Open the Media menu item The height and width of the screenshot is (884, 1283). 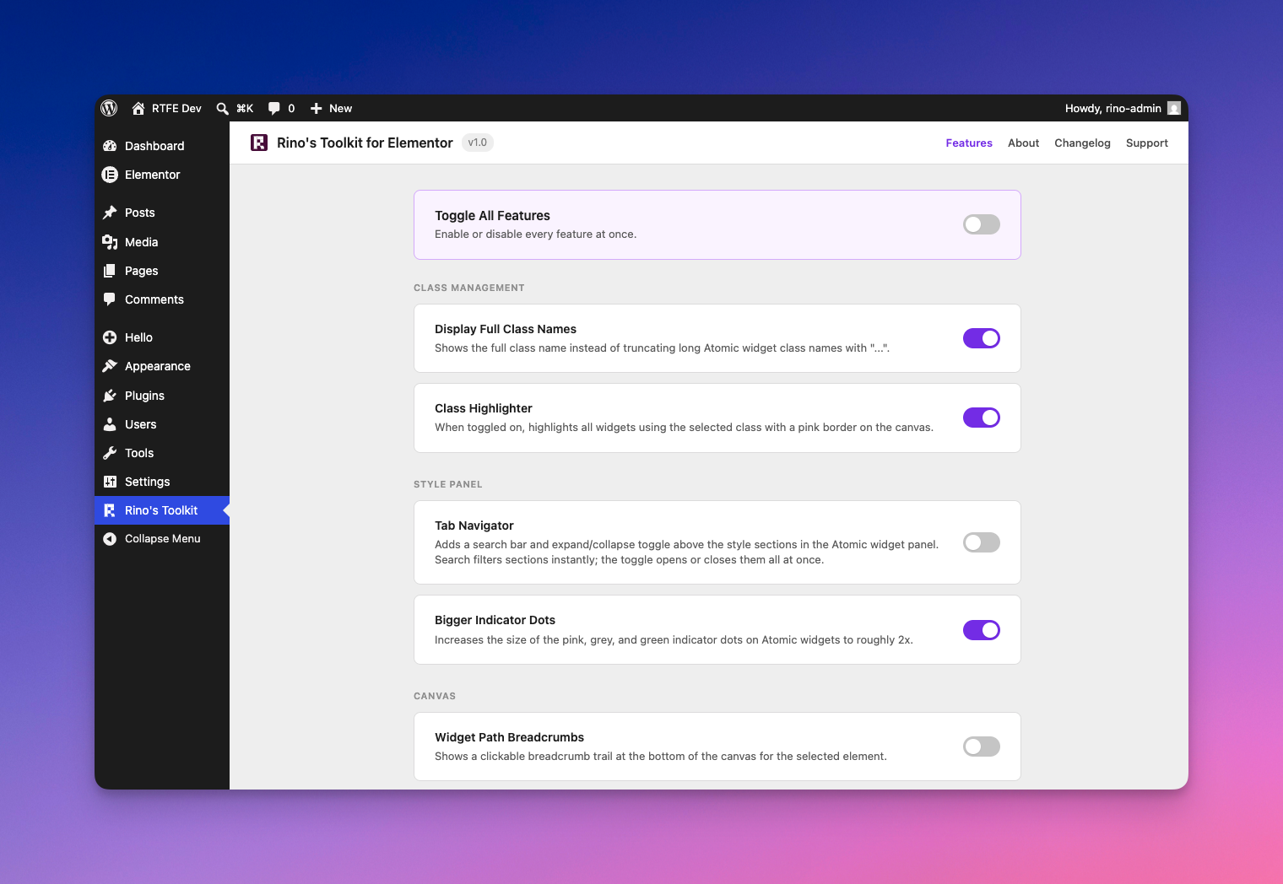coord(162,242)
